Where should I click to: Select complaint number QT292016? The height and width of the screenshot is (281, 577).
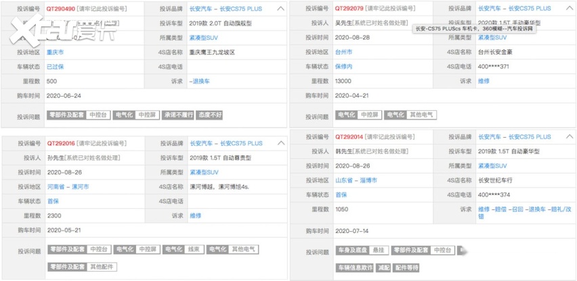coord(61,143)
